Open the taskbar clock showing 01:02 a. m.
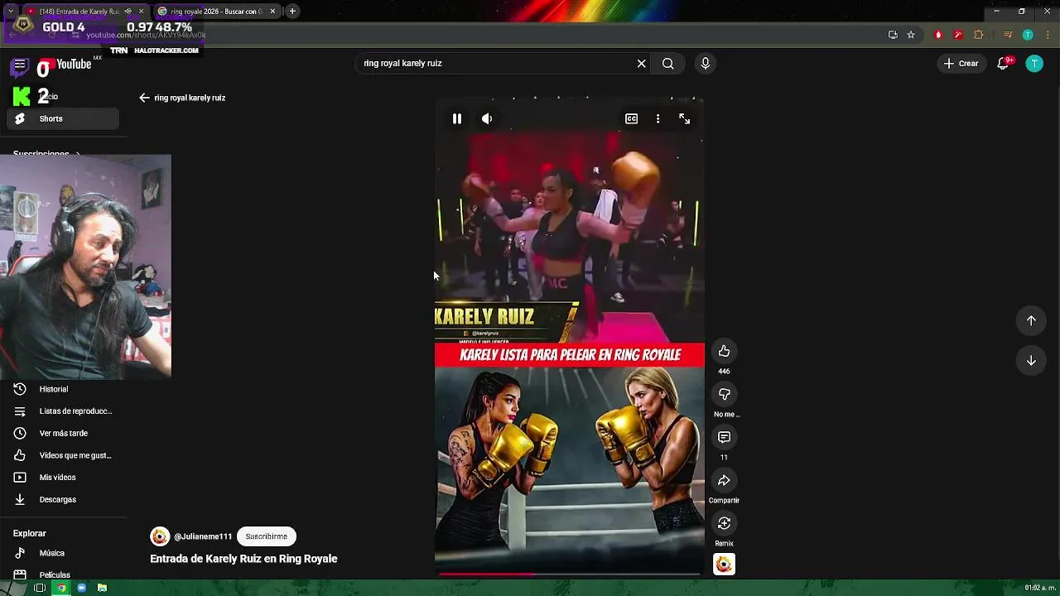Viewport: 1060px width, 596px height. point(1040,588)
